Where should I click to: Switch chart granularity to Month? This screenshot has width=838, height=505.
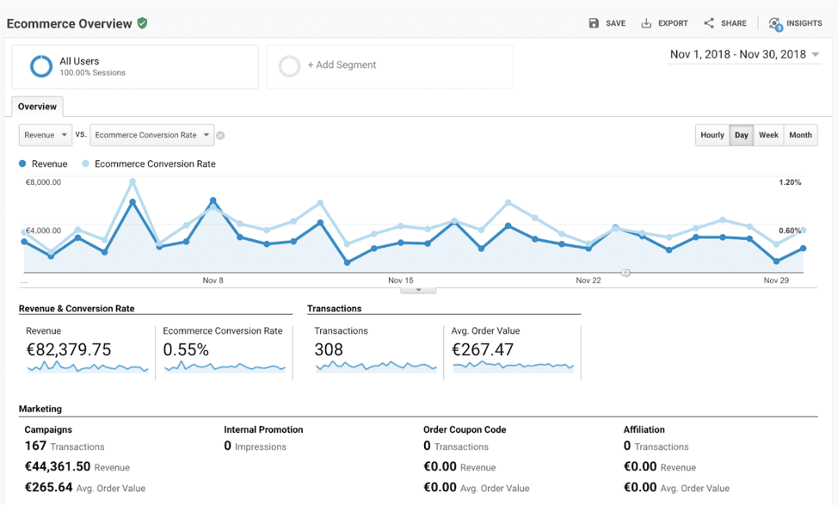coord(800,135)
